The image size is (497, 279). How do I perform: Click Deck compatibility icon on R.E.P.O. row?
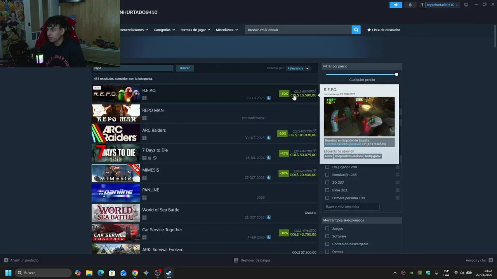pyautogui.click(x=269, y=98)
